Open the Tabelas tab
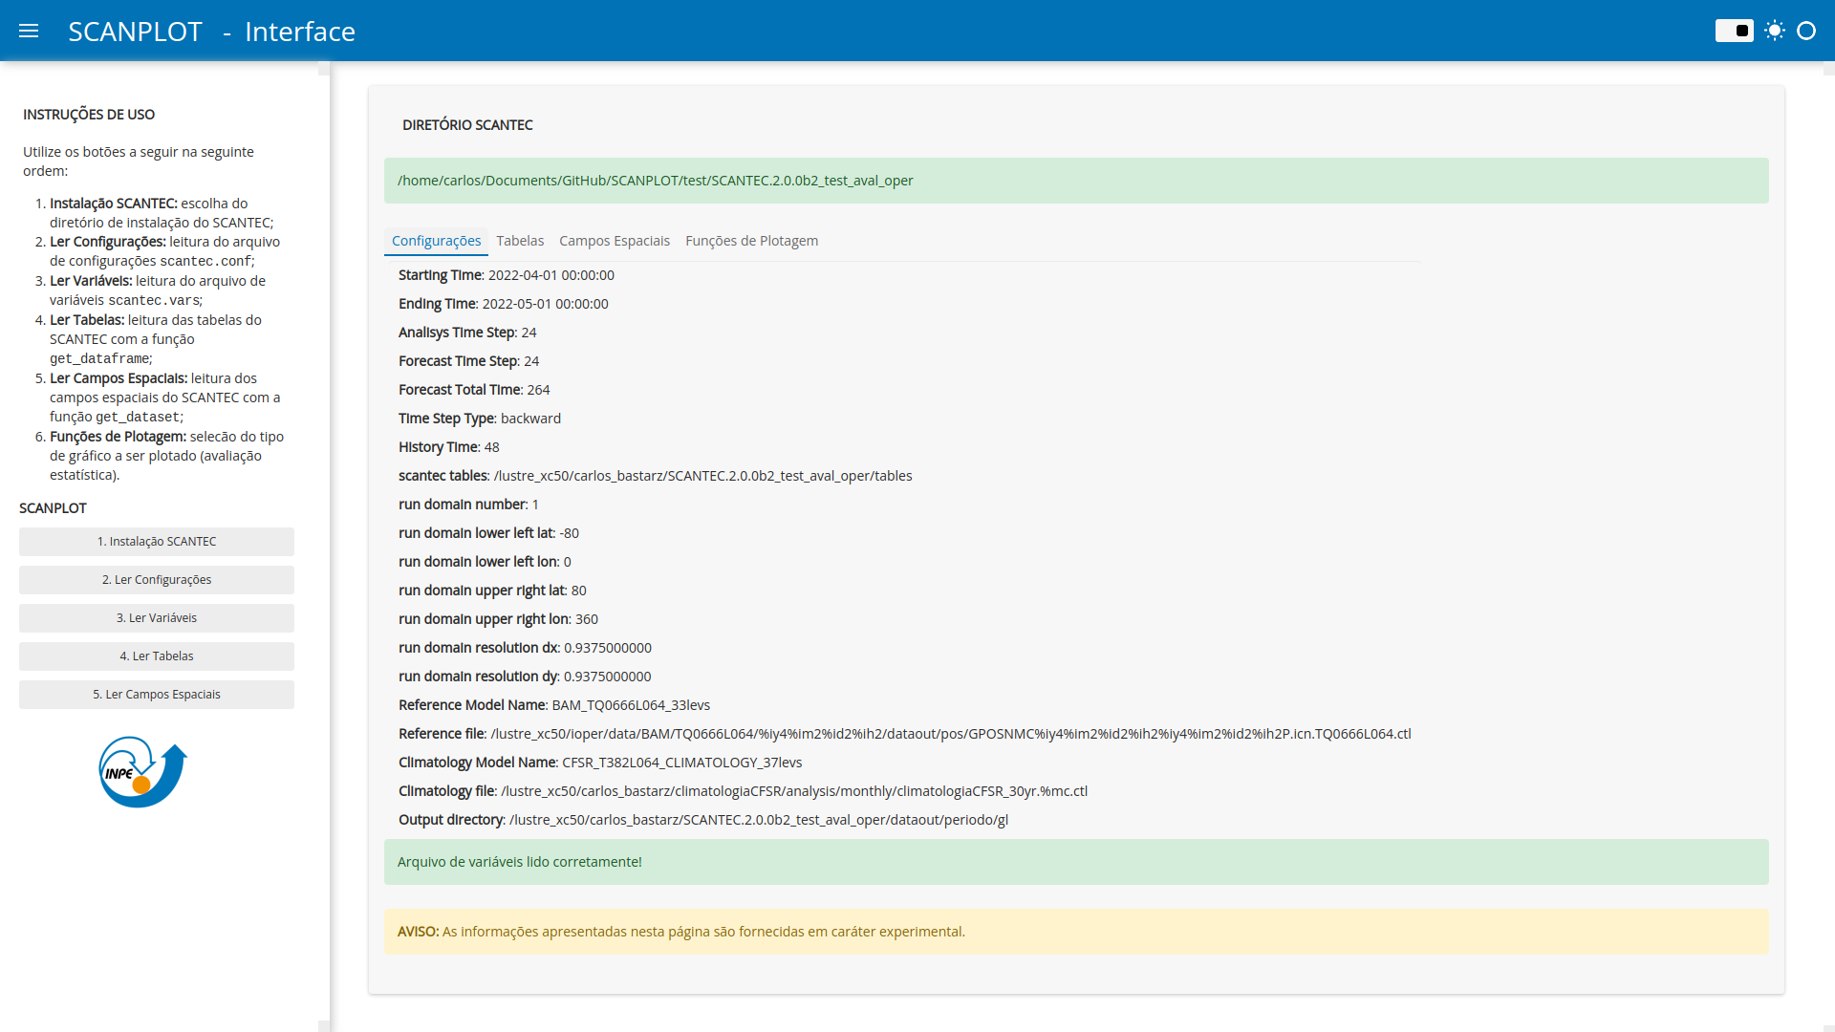Image resolution: width=1835 pixels, height=1032 pixels. 520,241
